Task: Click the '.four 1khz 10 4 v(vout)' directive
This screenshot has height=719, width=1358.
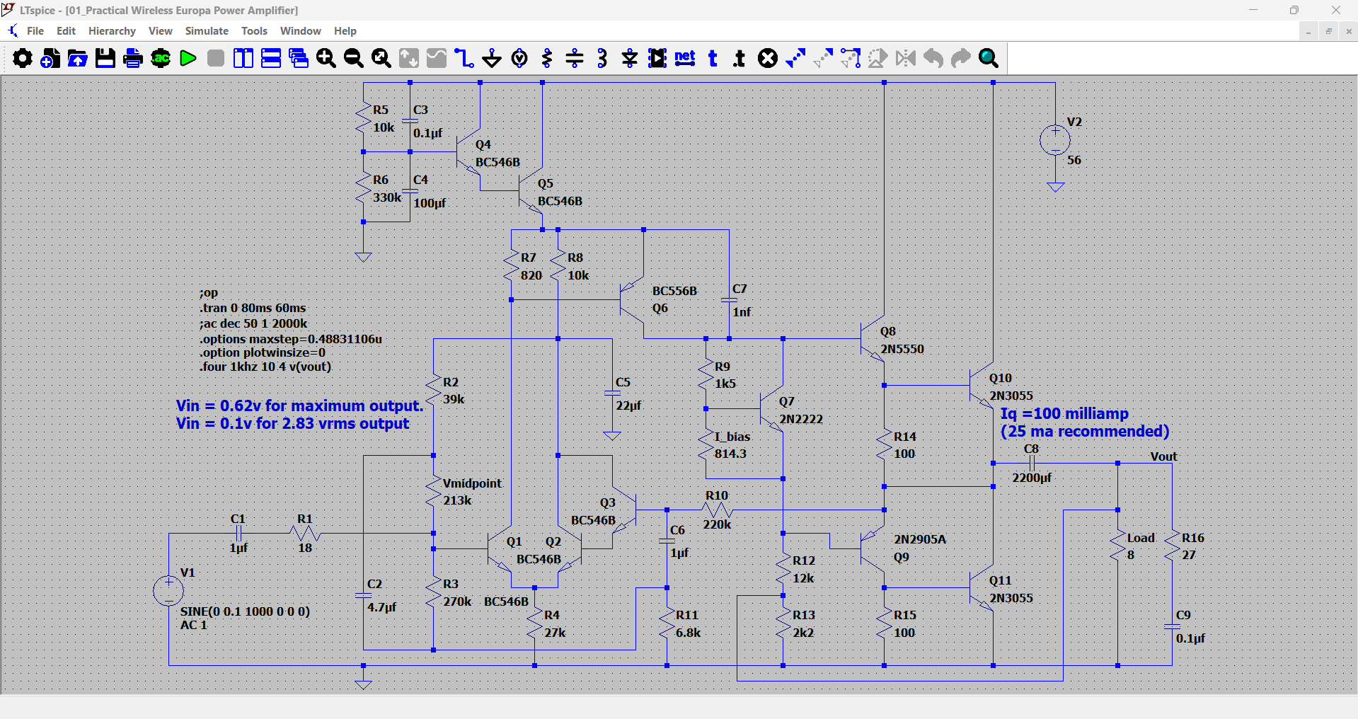Action: pos(265,367)
